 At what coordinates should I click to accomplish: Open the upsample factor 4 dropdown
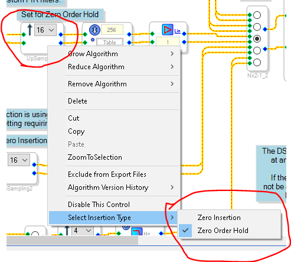(x=83, y=230)
